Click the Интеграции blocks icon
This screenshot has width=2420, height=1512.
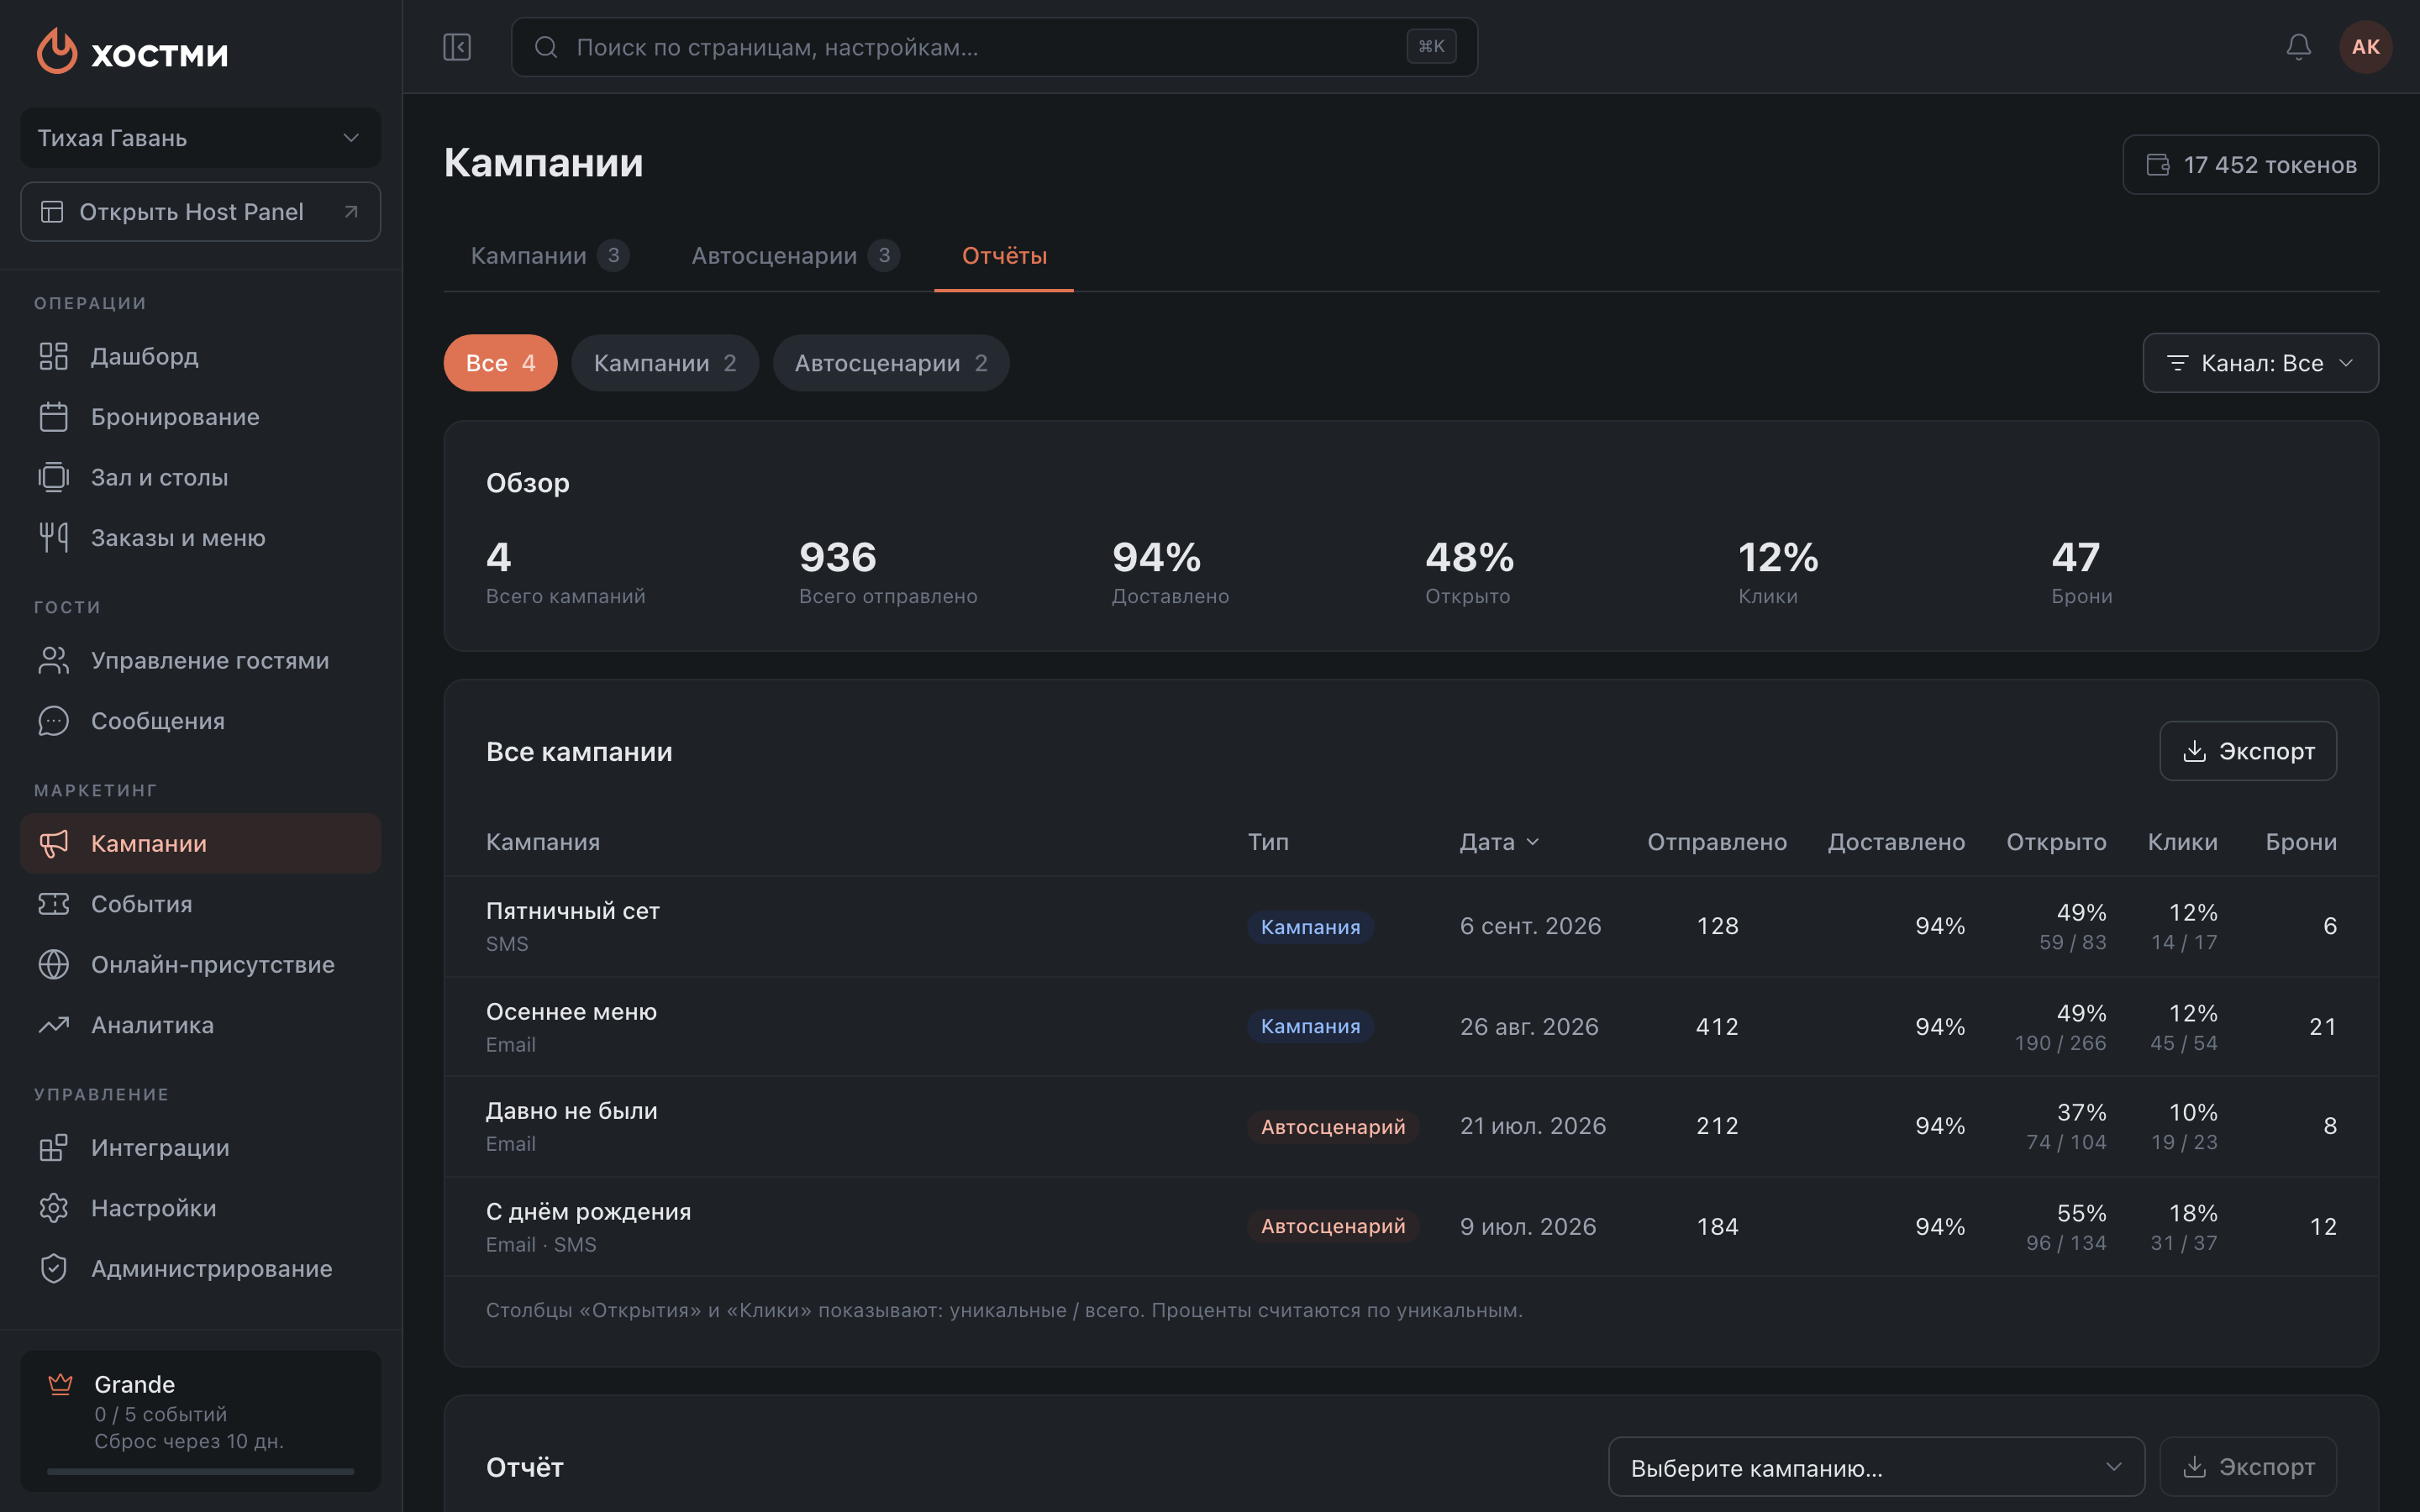coord(54,1147)
